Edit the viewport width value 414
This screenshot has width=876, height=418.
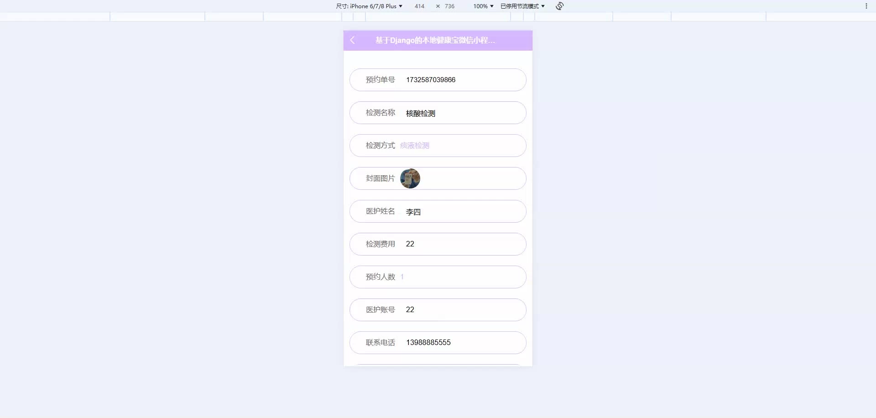pyautogui.click(x=419, y=6)
